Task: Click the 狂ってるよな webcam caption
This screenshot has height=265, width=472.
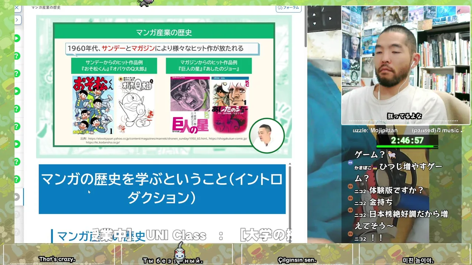Action: [405, 116]
